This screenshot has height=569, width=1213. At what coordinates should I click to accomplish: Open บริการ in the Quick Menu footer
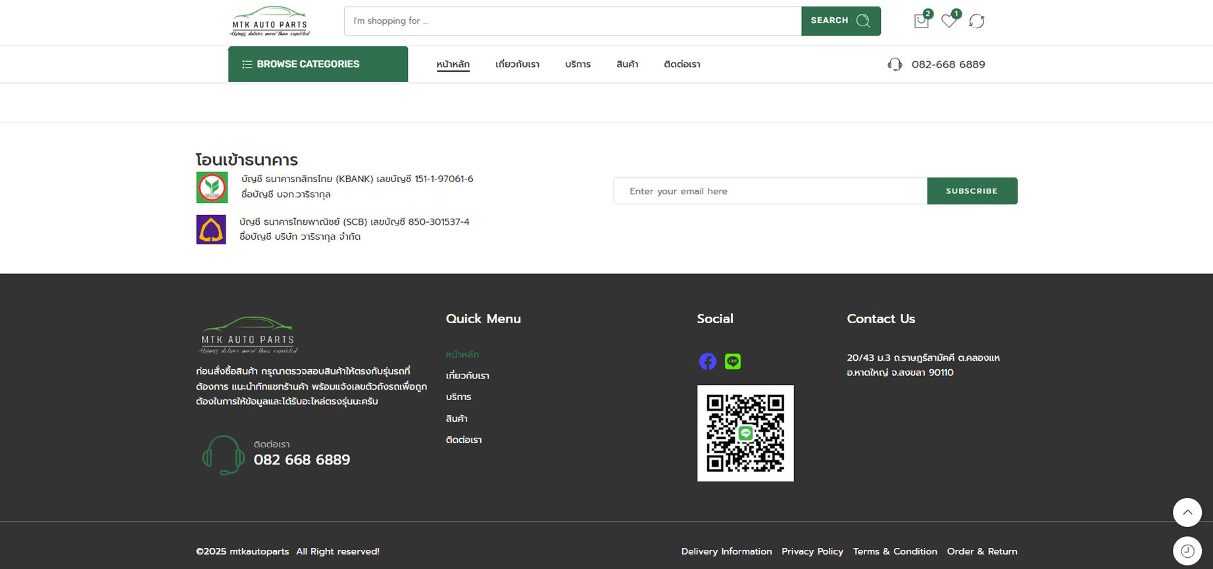[x=458, y=397]
